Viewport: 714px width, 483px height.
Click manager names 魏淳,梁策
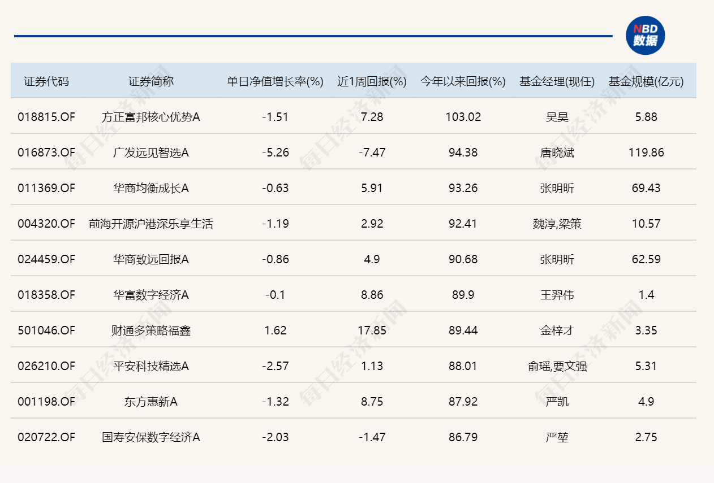(557, 224)
